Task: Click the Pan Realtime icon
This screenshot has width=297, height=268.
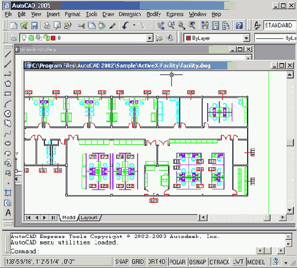Action: click(161, 26)
